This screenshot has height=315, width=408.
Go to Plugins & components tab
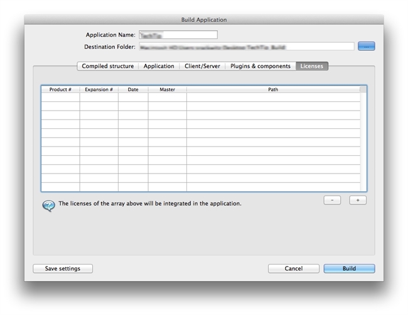coord(260,66)
